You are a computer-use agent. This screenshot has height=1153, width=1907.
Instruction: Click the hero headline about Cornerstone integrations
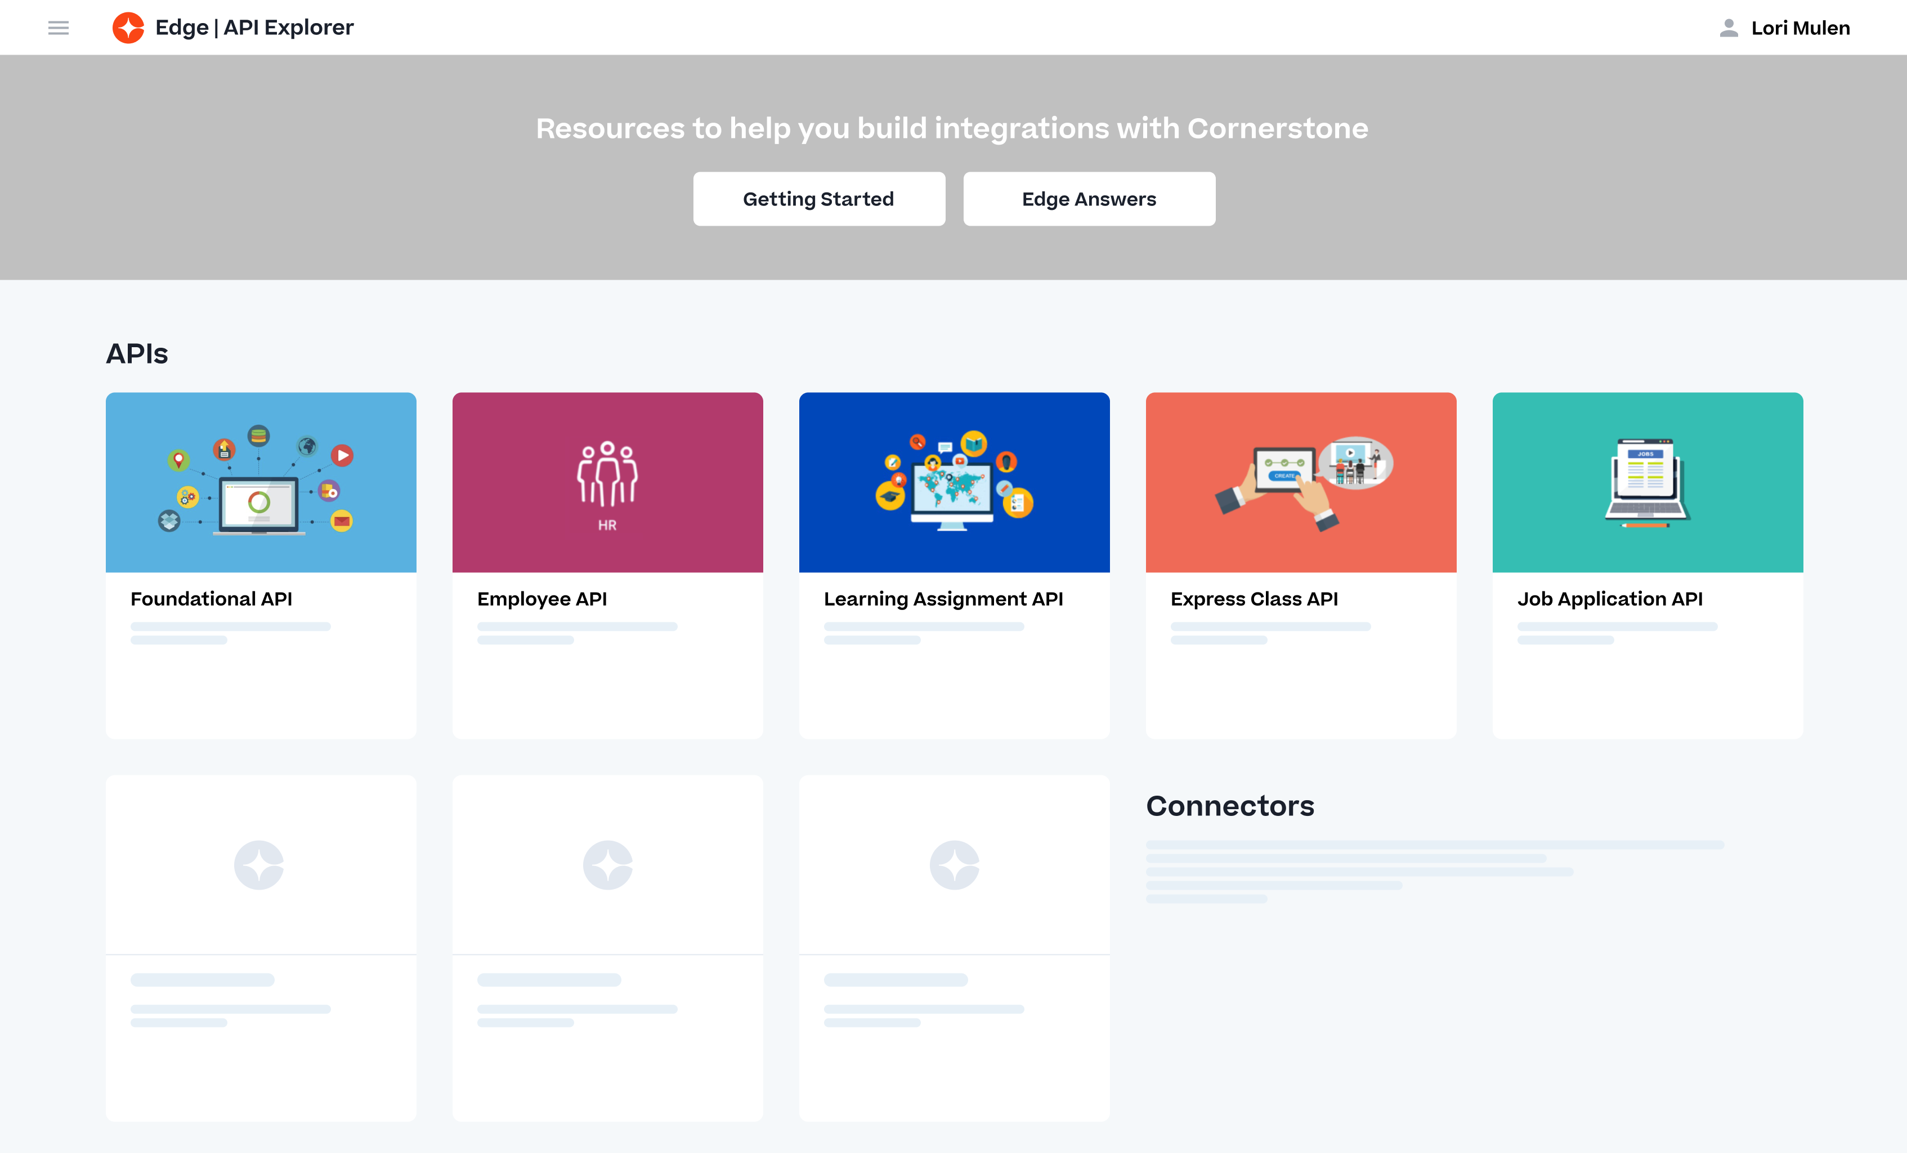point(952,128)
